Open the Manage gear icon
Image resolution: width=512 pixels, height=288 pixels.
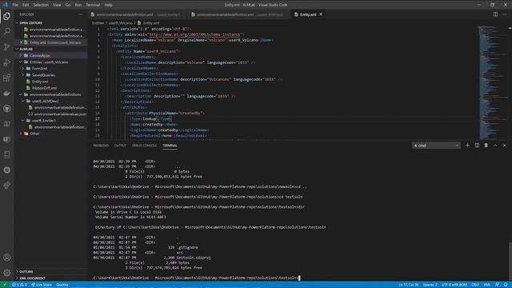click(x=7, y=272)
